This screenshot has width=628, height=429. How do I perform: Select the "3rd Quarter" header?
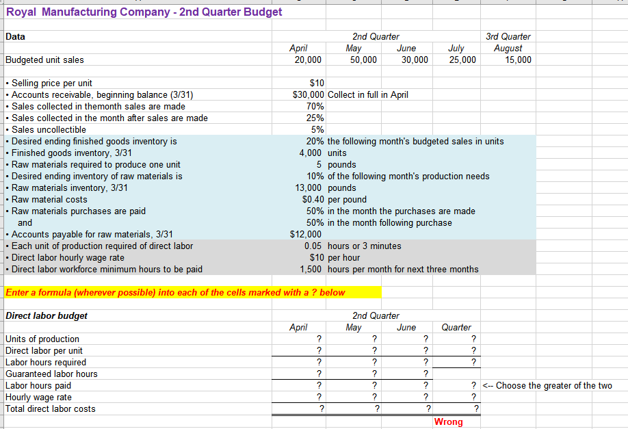(508, 36)
